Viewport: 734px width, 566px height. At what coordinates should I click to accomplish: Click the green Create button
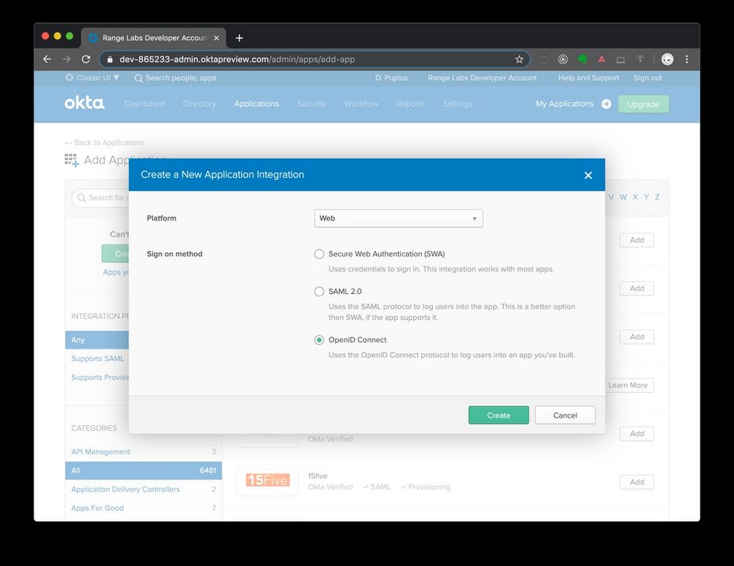(x=498, y=415)
